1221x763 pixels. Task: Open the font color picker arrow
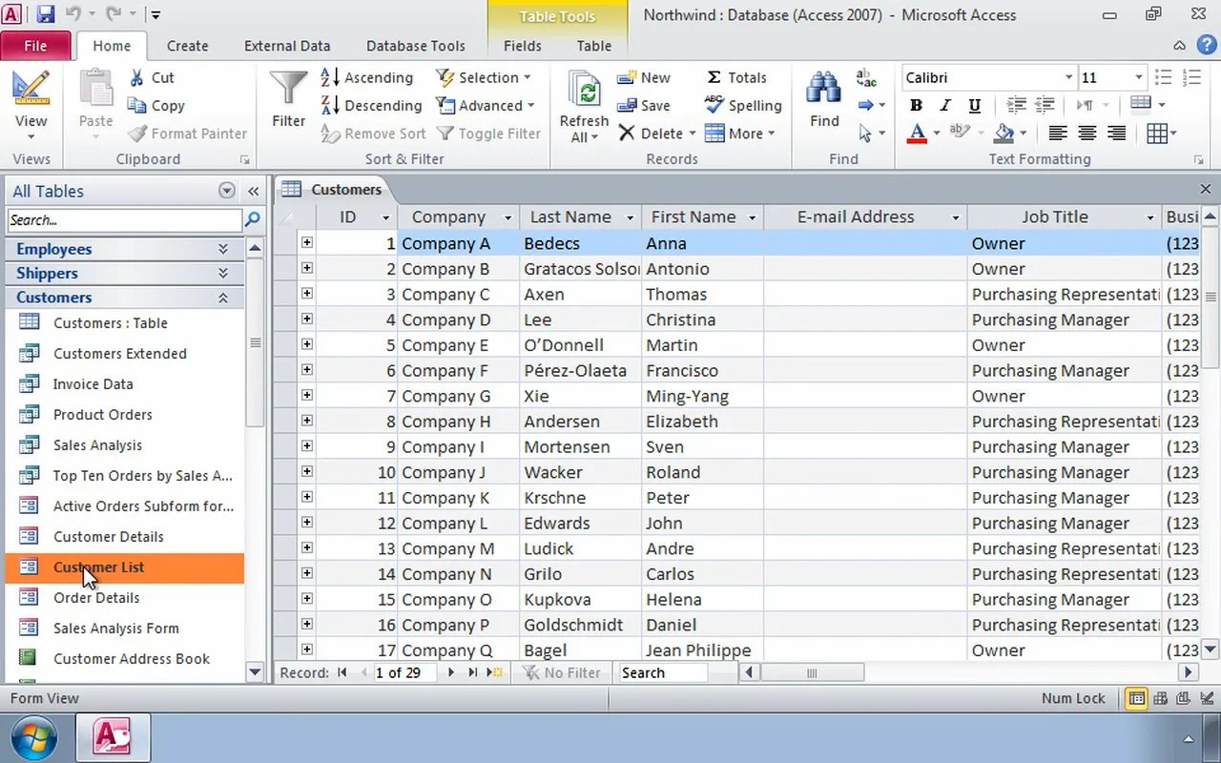click(x=936, y=134)
